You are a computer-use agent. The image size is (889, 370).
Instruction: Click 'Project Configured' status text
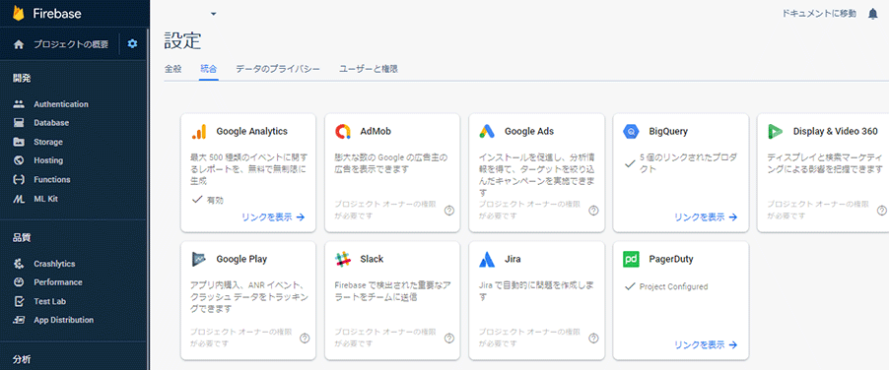pos(673,286)
